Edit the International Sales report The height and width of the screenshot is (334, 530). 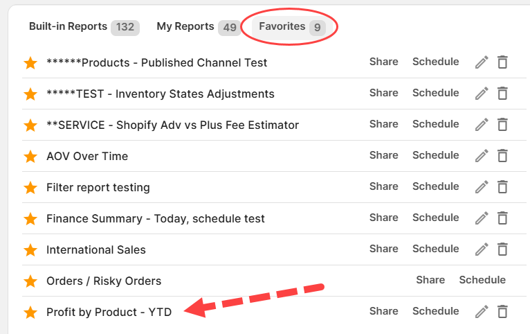(x=482, y=249)
